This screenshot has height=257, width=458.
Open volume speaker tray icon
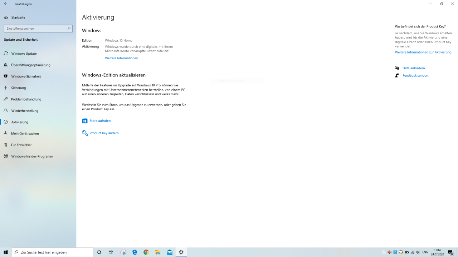click(x=418, y=252)
